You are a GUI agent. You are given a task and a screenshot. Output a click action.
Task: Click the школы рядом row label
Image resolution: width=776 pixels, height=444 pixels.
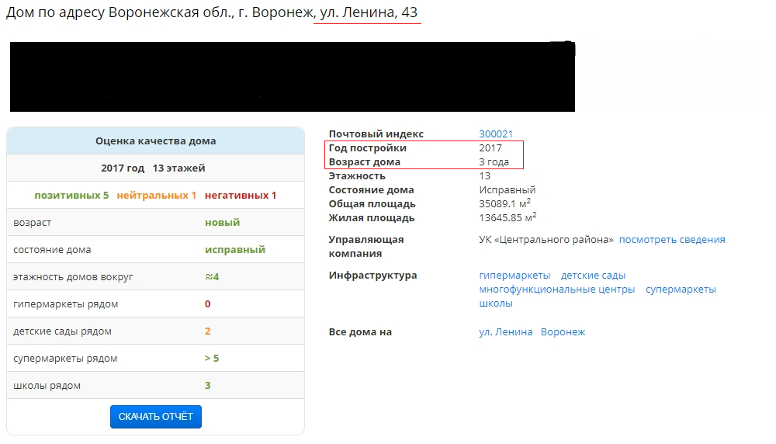pyautogui.click(x=47, y=386)
